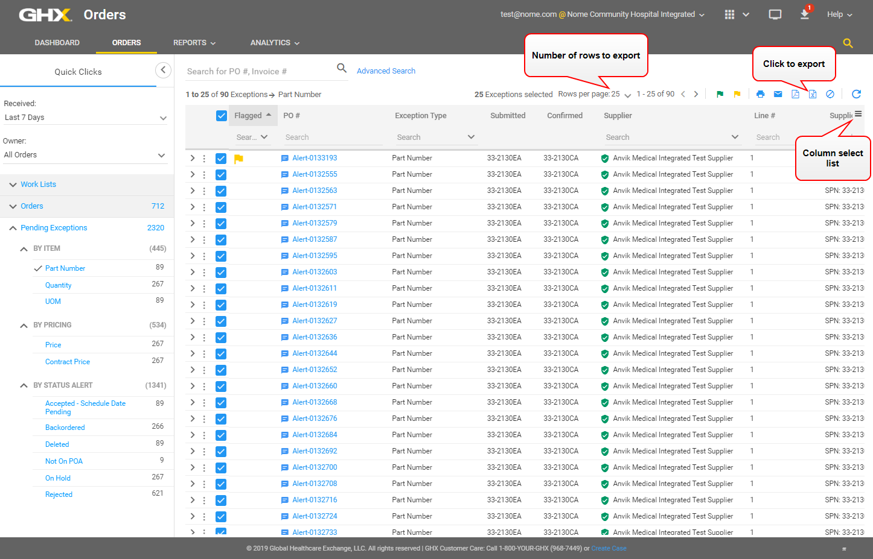Uncheck the checkbox for Alert-0132555 row
Image resolution: width=873 pixels, height=559 pixels.
coord(221,175)
